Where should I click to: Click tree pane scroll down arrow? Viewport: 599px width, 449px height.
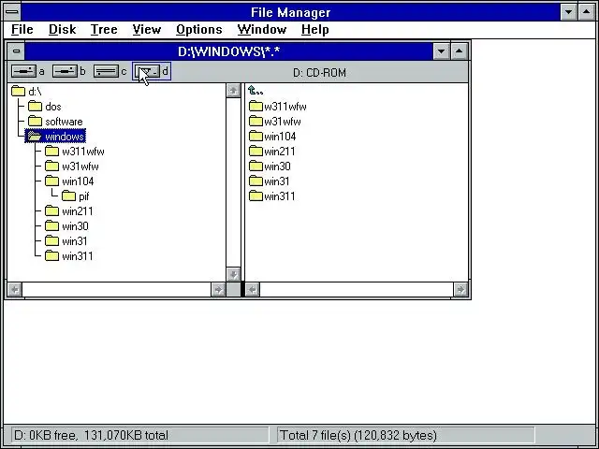pyautogui.click(x=233, y=274)
